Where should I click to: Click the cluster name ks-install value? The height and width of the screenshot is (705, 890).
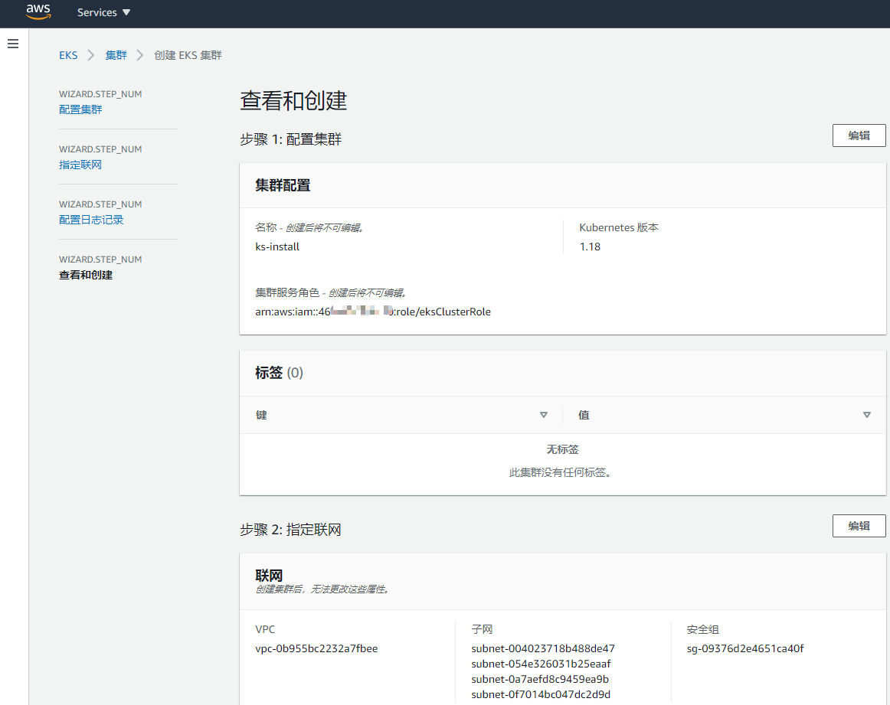(x=277, y=246)
